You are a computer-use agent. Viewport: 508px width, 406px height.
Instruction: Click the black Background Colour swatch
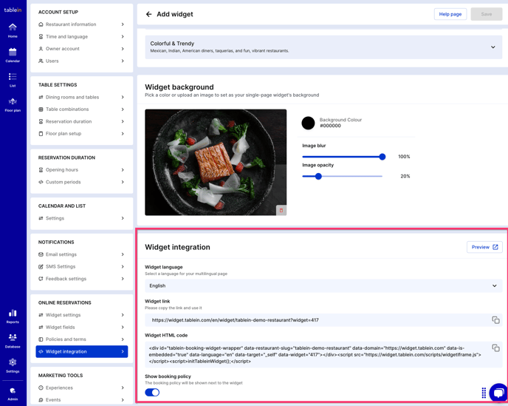coord(308,123)
